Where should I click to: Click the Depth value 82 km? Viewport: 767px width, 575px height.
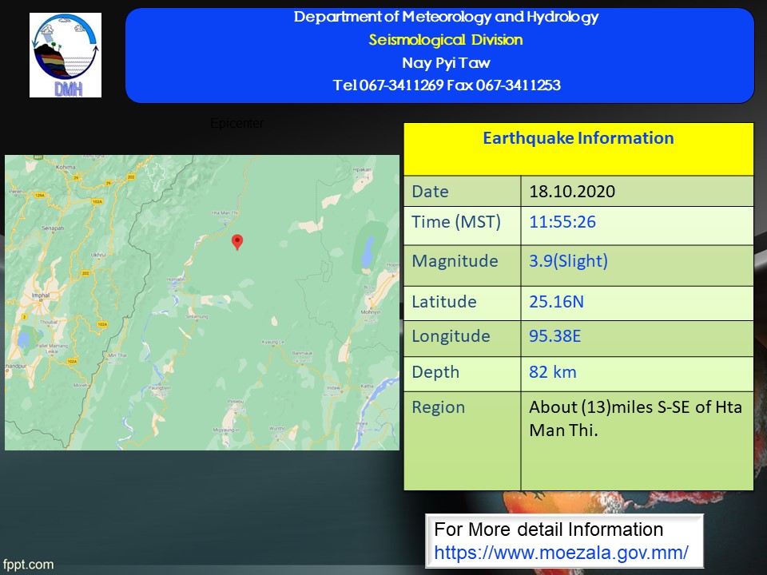coord(552,371)
